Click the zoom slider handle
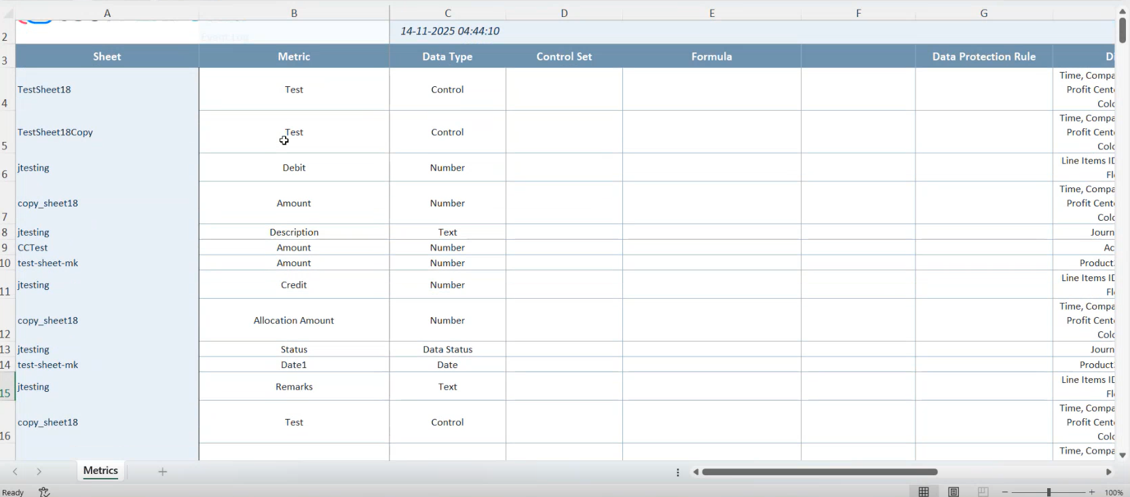 tap(1049, 492)
